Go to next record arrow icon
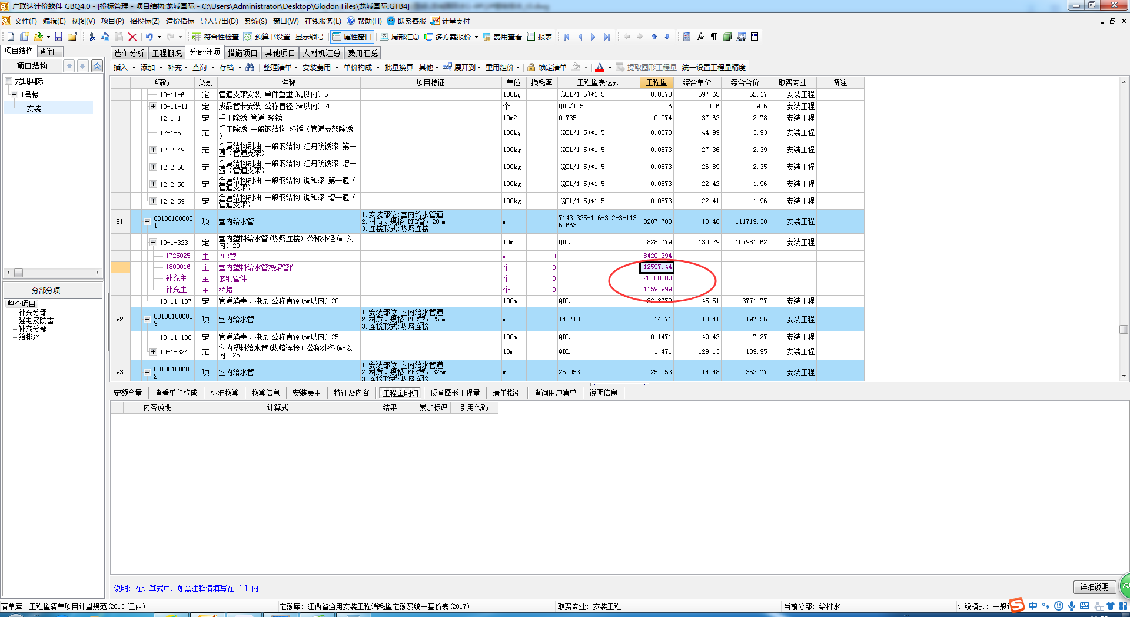Viewport: 1130px width, 617px height. tap(593, 37)
